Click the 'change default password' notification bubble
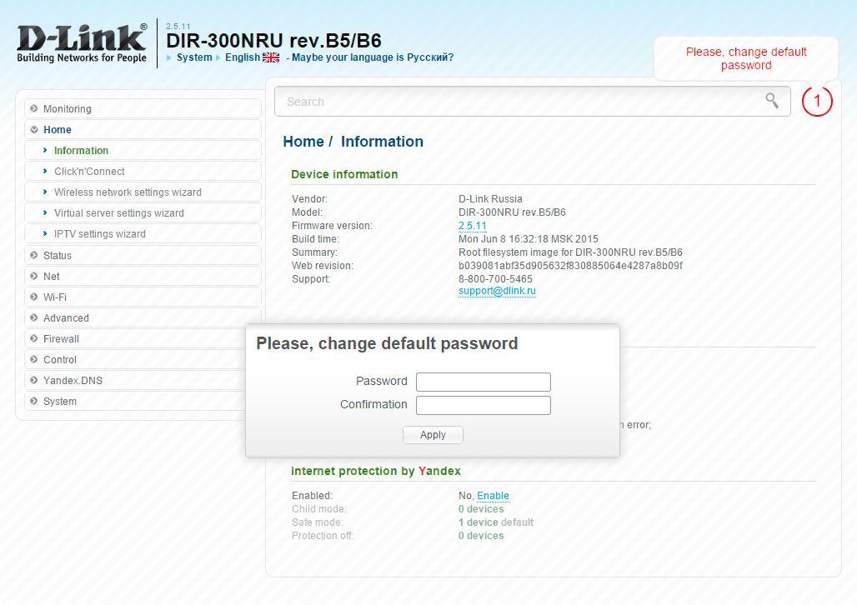The height and width of the screenshot is (605, 857). pos(746,58)
